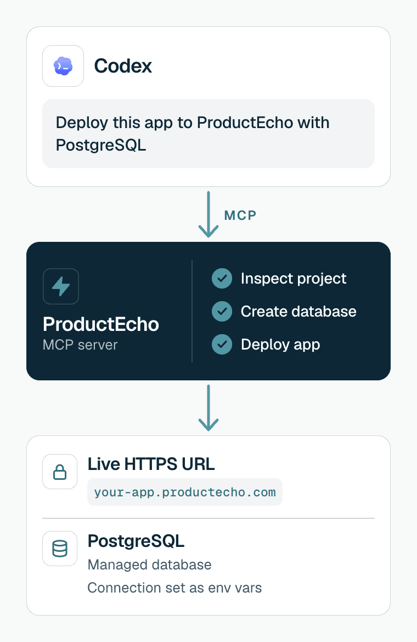The image size is (417, 642).
Task: Click the checkmark next to Create database
Action: click(x=222, y=311)
